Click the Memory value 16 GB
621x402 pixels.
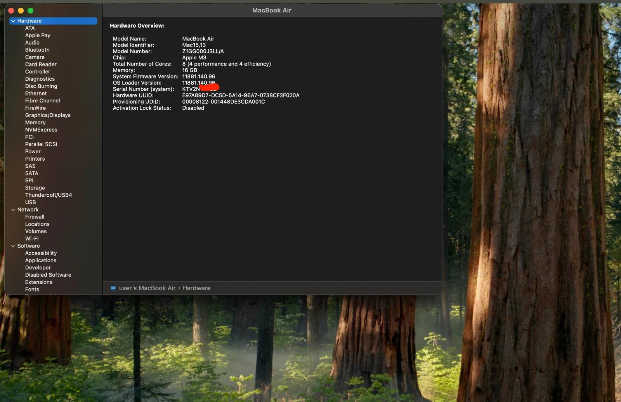click(190, 70)
